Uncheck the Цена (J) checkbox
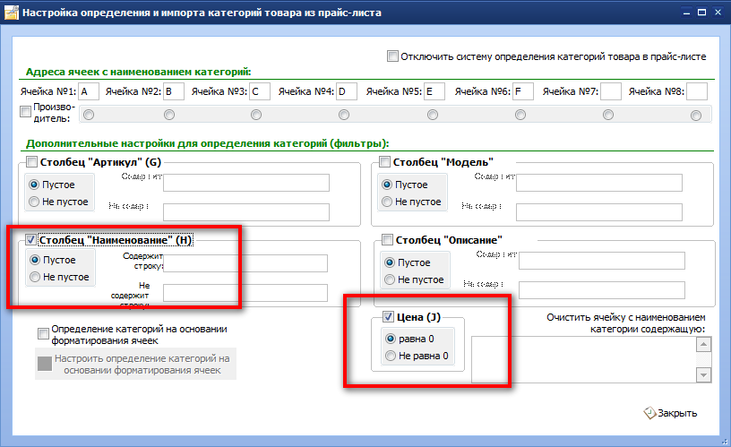This screenshot has width=731, height=447. tap(389, 317)
